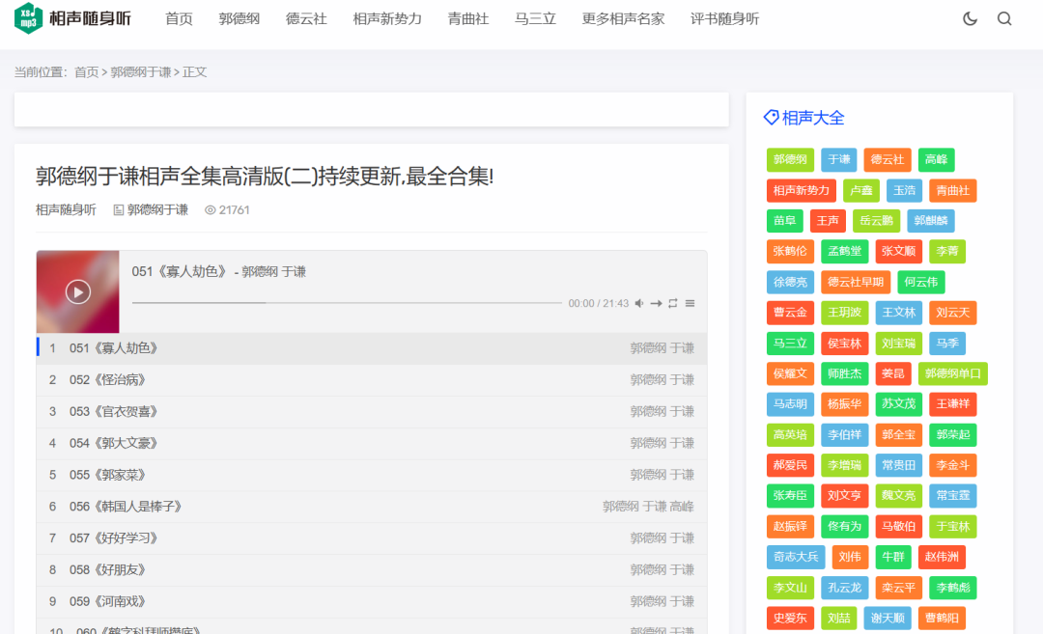Click the 曹云金 tag
1043x634 pixels.
point(790,313)
